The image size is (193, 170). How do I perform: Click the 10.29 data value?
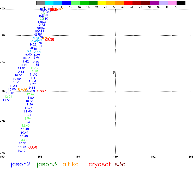(x=31, y=91)
